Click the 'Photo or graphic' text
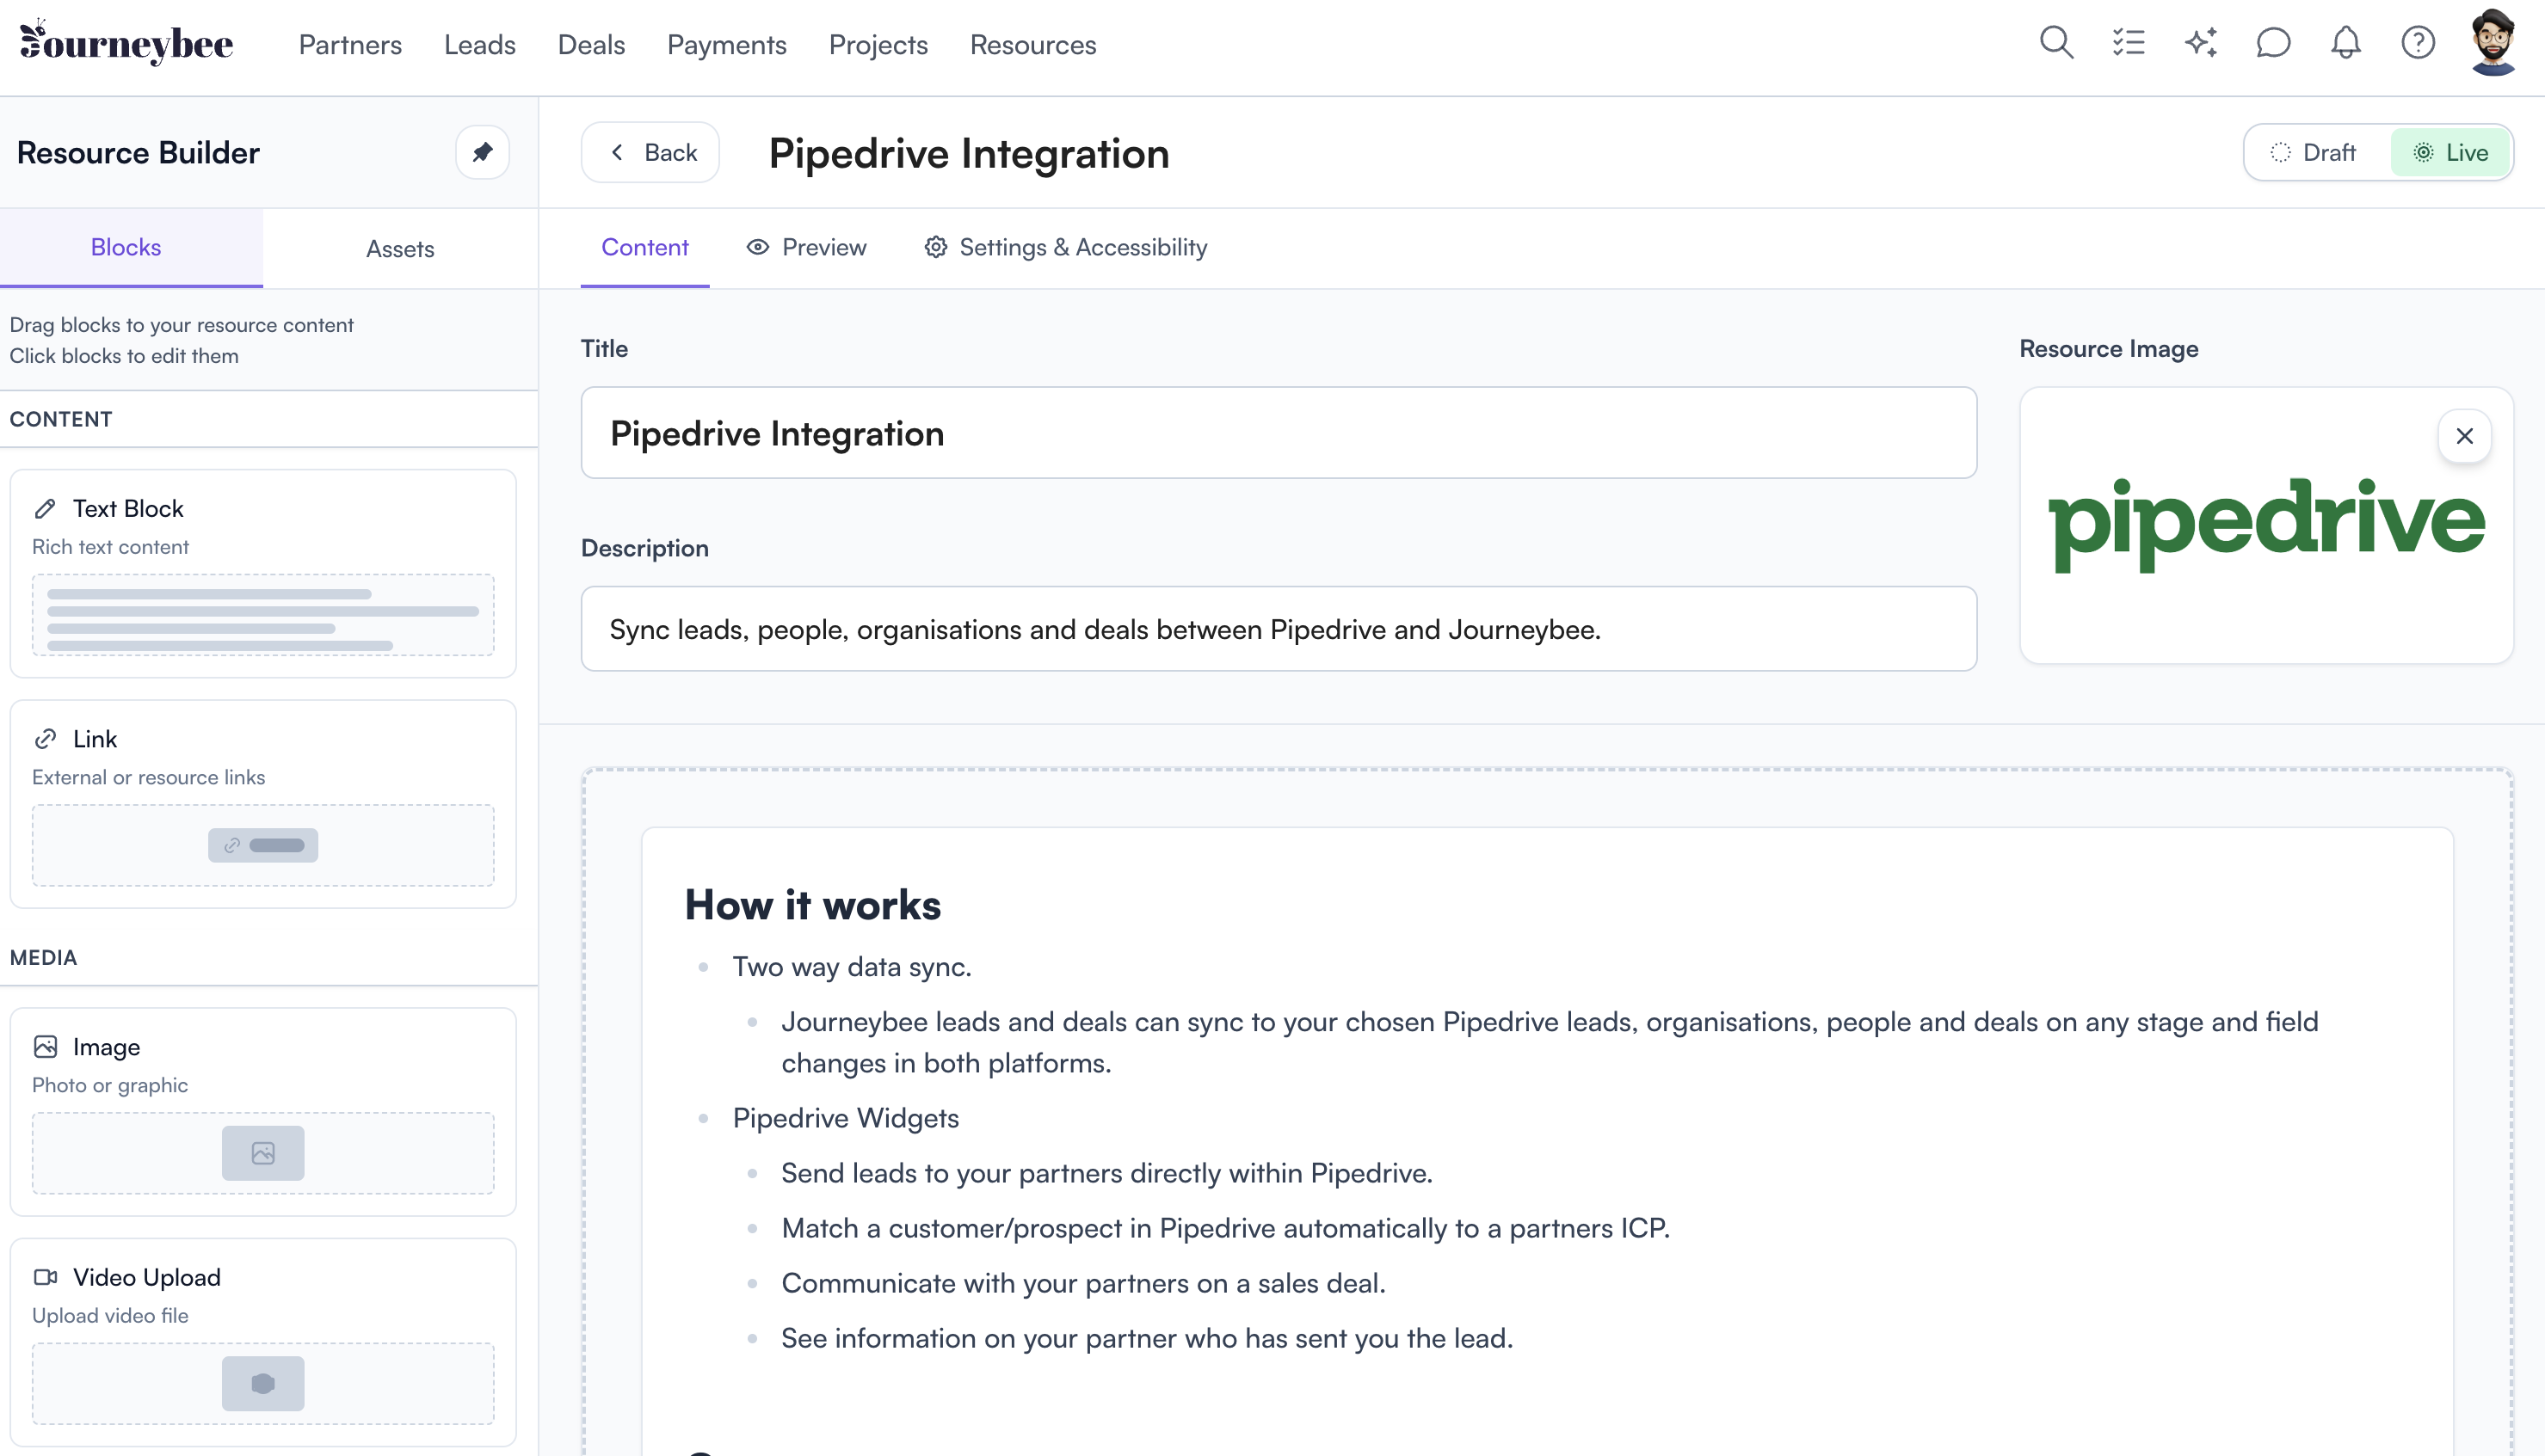2545x1456 pixels. coord(110,1085)
